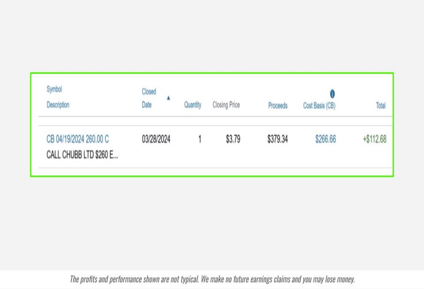
Task: Click the +$112.68 total gain value
Action: pos(374,139)
